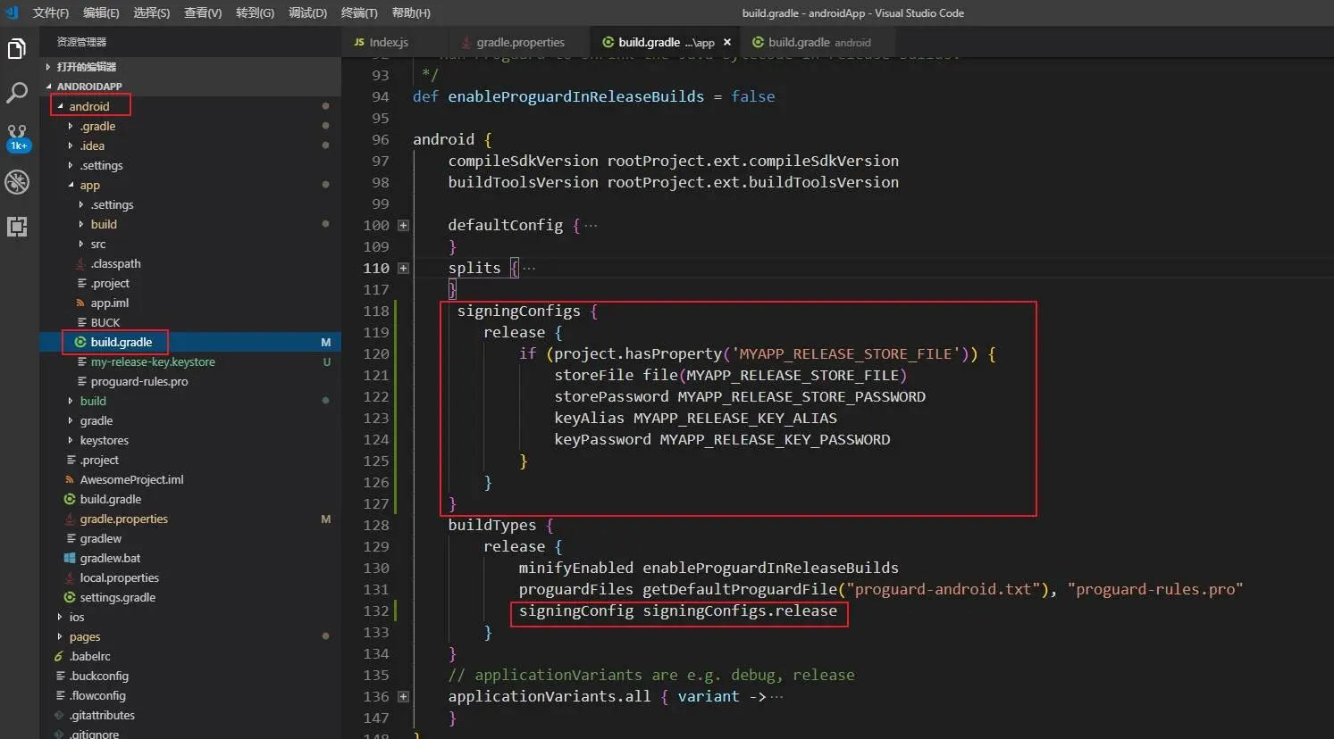Viewport: 1334px width, 739px height.
Task: Click line number 96 in the gutter
Action: (x=381, y=140)
